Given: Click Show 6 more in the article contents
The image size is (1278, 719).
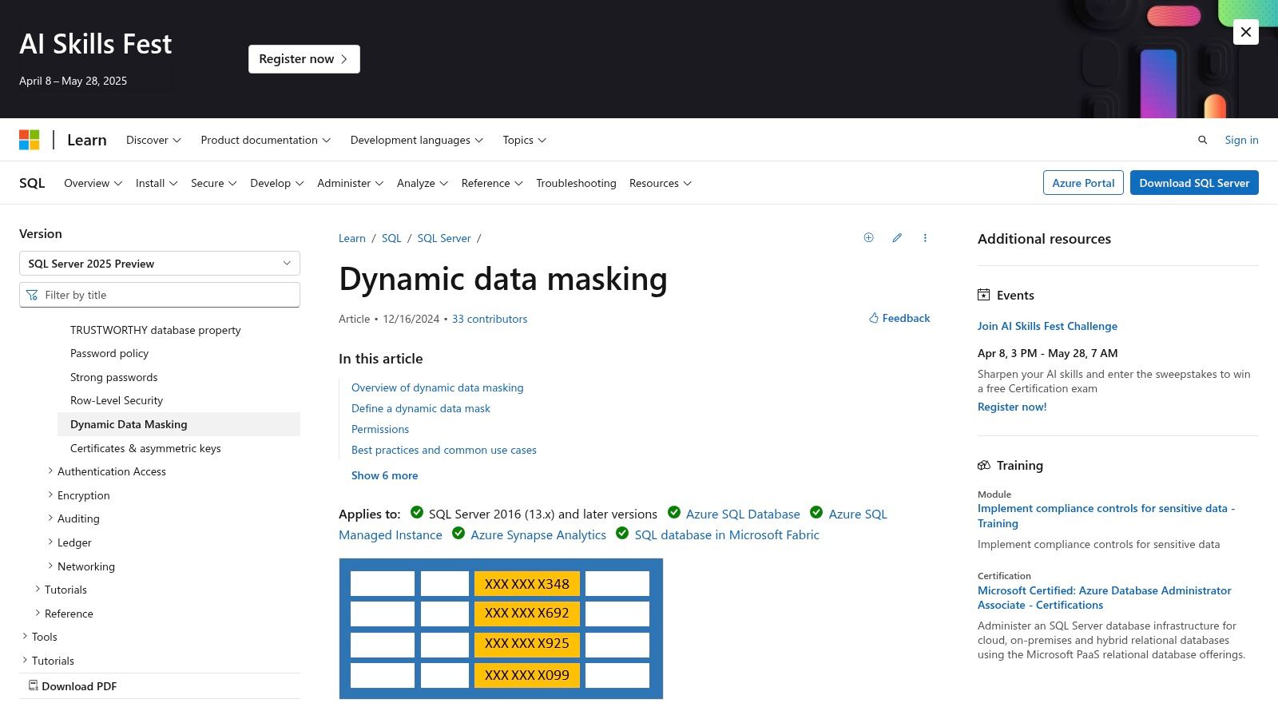Looking at the screenshot, I should tap(384, 475).
